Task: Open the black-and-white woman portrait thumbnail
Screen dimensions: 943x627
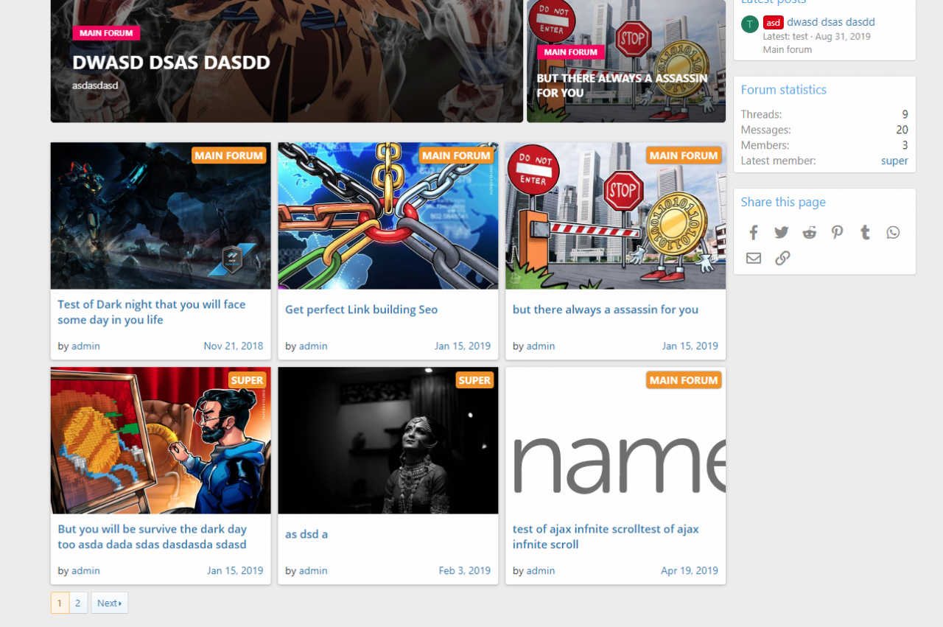Action: pos(388,441)
